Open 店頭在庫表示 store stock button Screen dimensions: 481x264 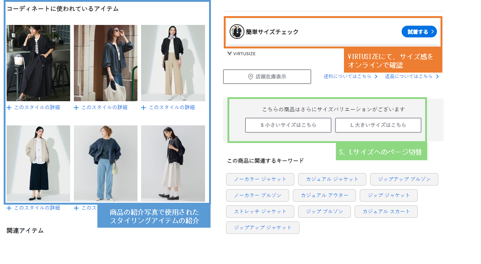point(267,77)
